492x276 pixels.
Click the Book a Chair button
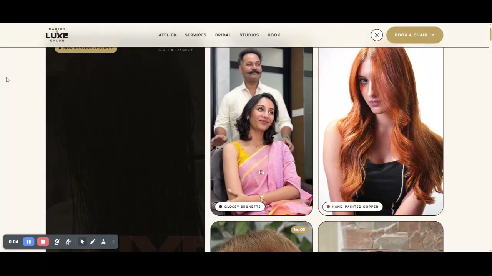(415, 35)
